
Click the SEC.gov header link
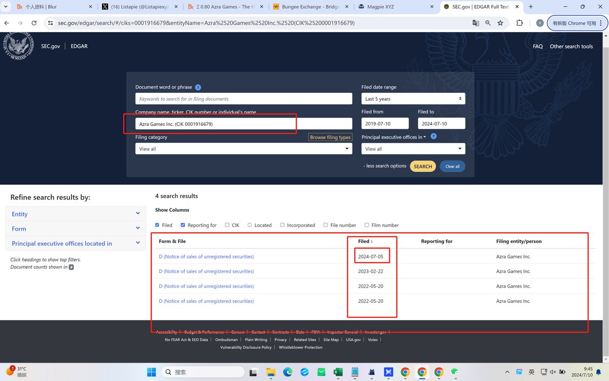click(50, 46)
